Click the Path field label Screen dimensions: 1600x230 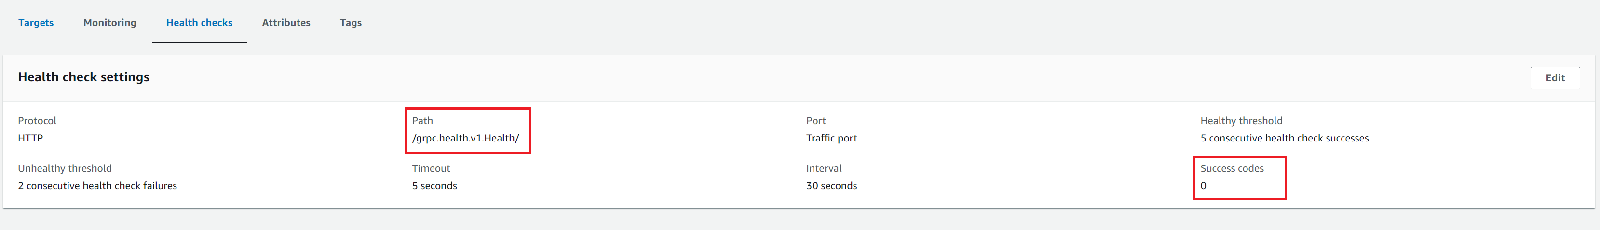(x=422, y=121)
